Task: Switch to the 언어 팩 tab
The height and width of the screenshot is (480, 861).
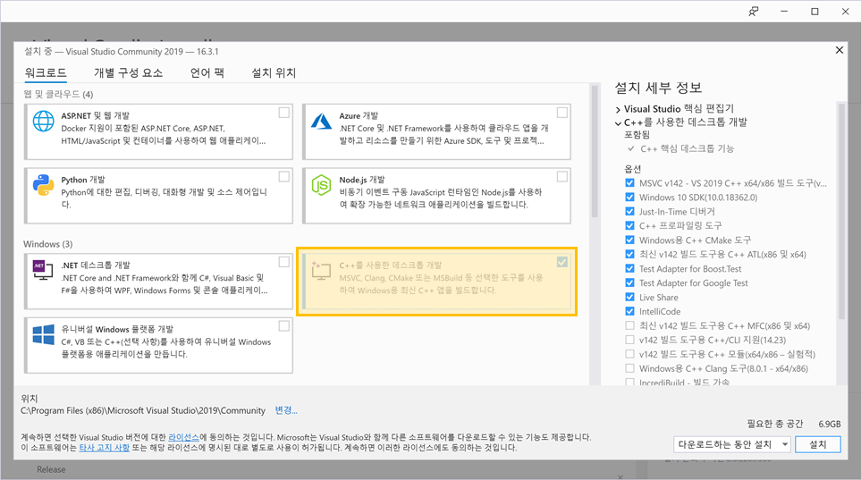Action: click(207, 72)
